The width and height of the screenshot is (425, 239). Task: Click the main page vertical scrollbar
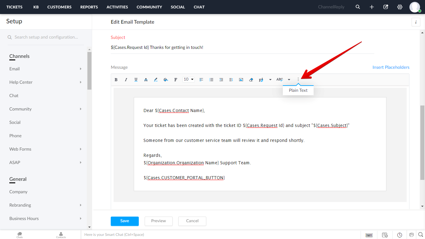pos(422,143)
